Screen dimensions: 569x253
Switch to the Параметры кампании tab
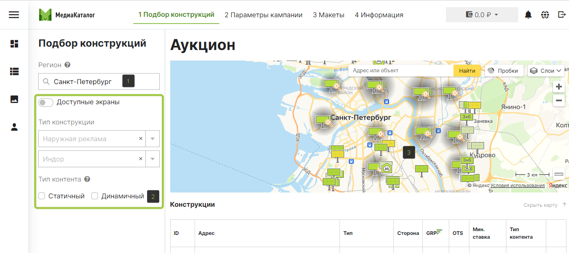[263, 14]
